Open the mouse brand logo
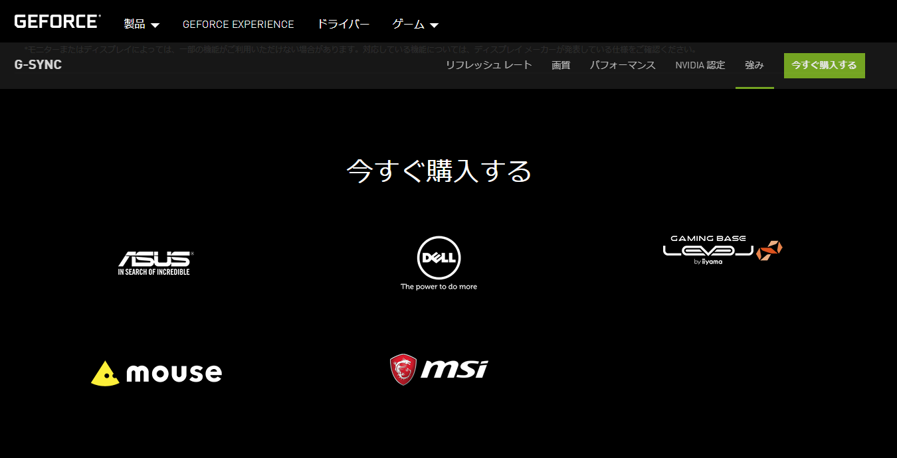Image resolution: width=897 pixels, height=458 pixels. click(156, 373)
